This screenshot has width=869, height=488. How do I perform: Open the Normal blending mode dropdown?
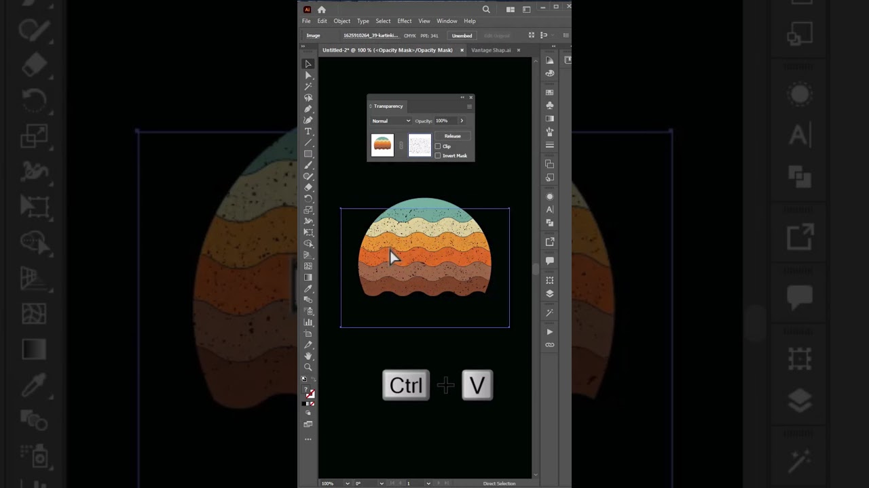tap(391, 121)
